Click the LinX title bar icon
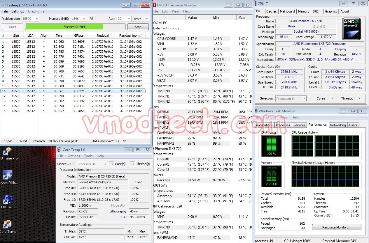This screenshot has width=369, height=243. (4, 5)
